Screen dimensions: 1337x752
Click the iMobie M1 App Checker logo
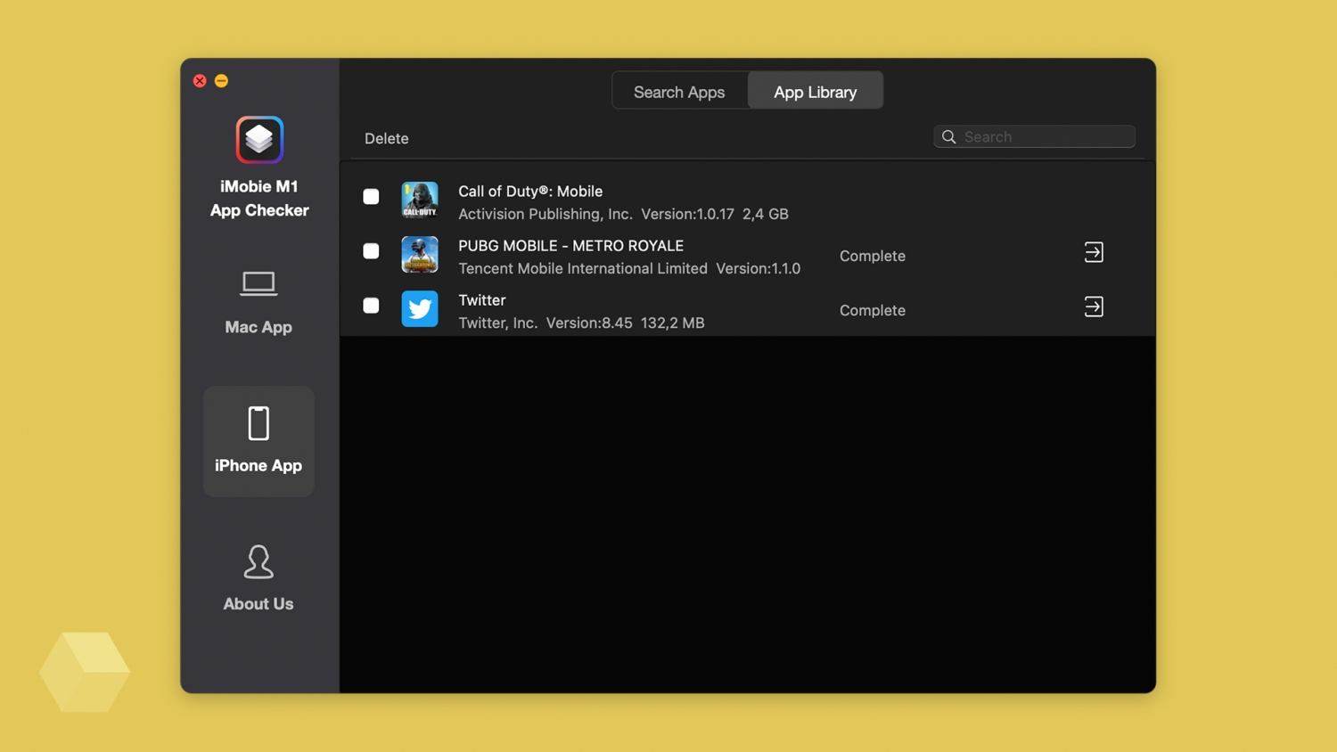259,140
